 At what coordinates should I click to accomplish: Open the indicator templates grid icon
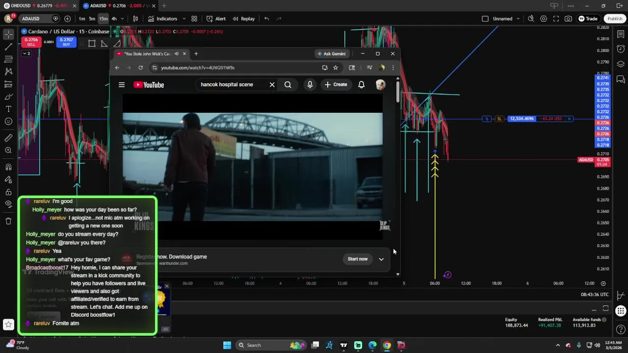(194, 19)
